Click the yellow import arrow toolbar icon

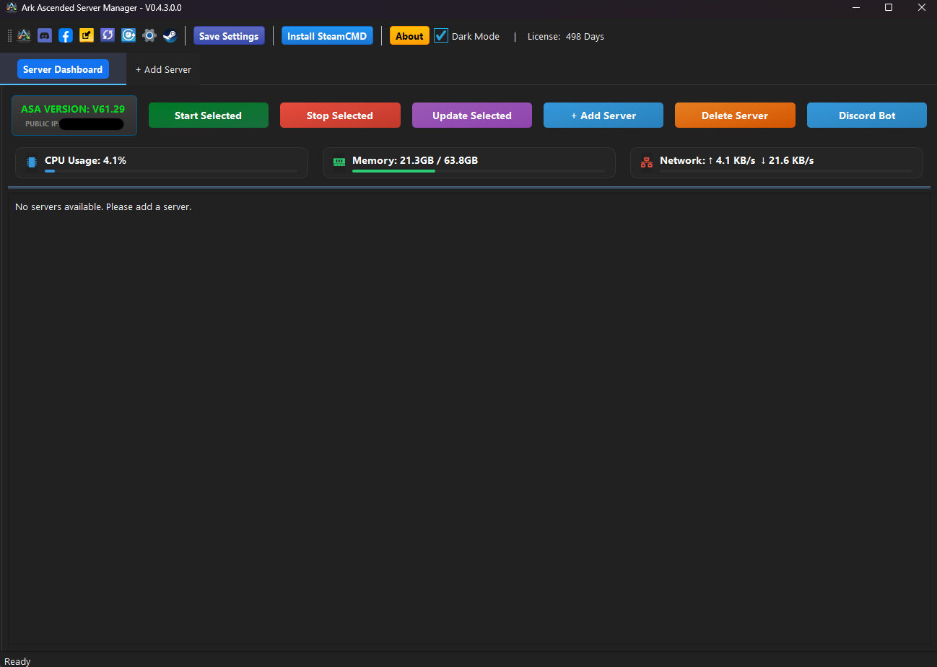point(87,35)
